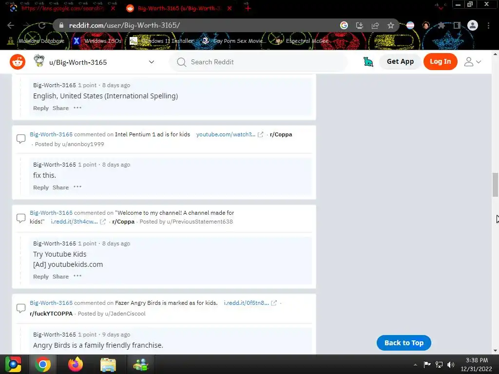This screenshot has height=374, width=499.
Task: Click the magnifier icon in Search Reddit
Action: (181, 62)
